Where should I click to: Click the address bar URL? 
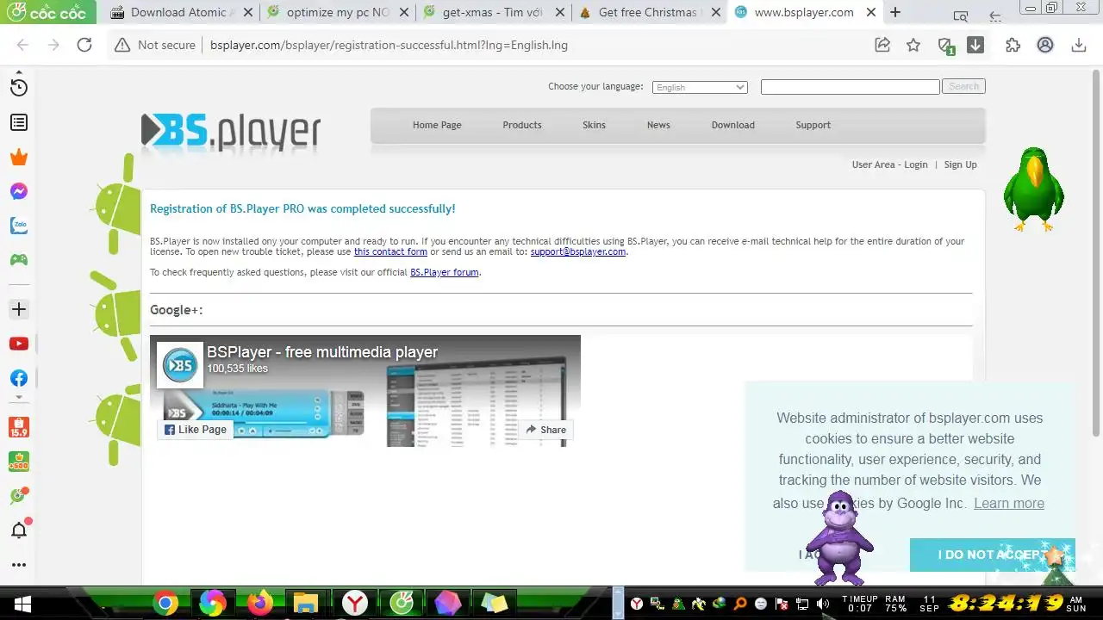389,45
